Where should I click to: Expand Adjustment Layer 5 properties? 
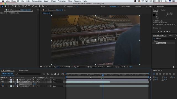9,80
